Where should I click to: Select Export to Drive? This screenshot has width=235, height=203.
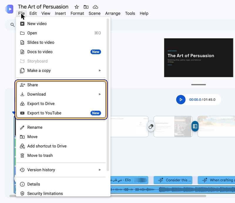click(61, 104)
